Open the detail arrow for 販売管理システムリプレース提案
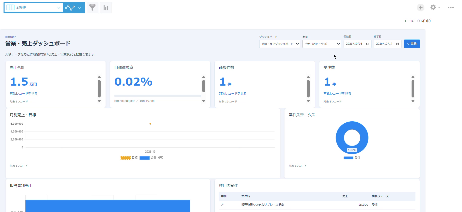The image size is (462, 212). pos(222,205)
